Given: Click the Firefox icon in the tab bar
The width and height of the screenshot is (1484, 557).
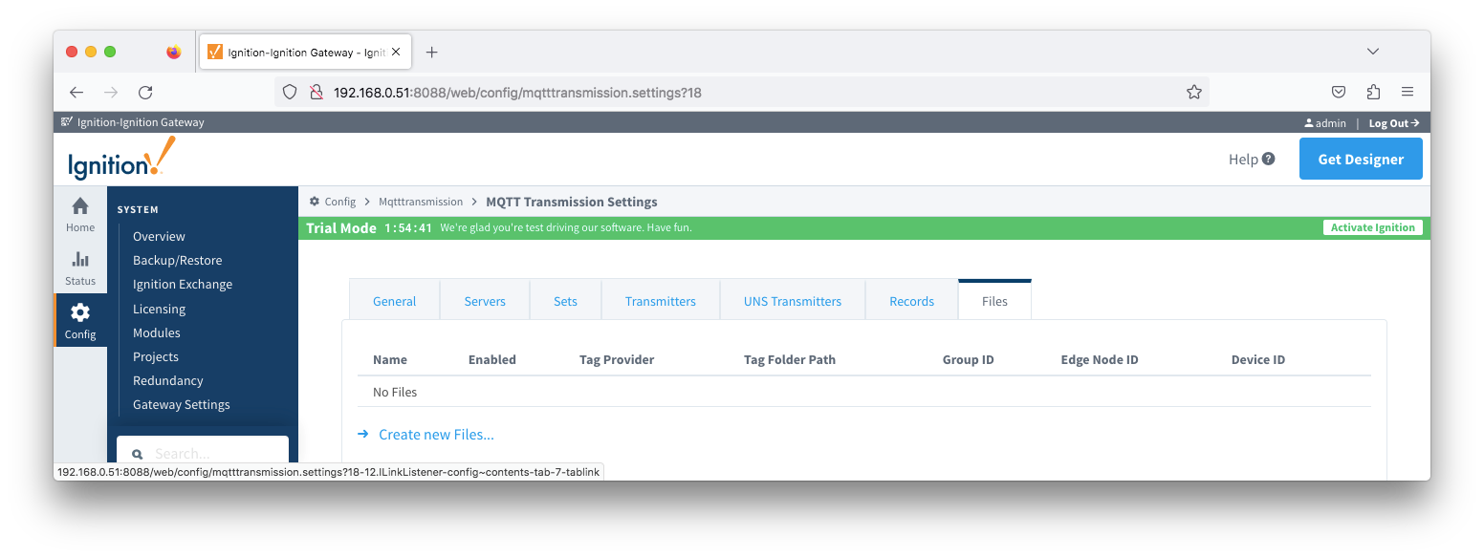Looking at the screenshot, I should [x=173, y=52].
